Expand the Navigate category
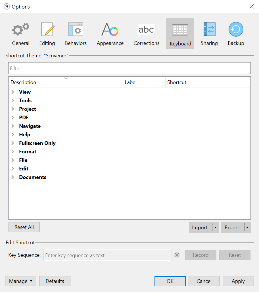The width and height of the screenshot is (259, 292). coord(13,126)
